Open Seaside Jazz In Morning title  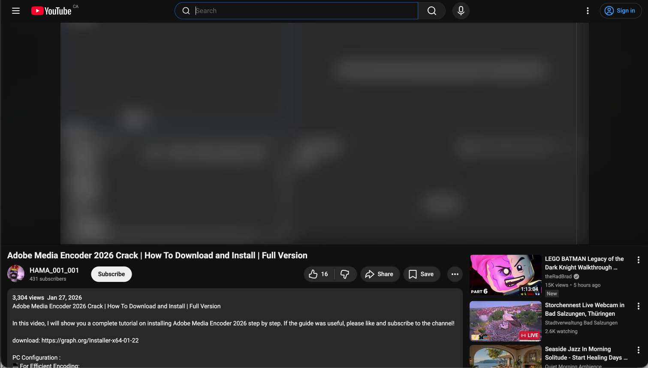click(x=586, y=353)
